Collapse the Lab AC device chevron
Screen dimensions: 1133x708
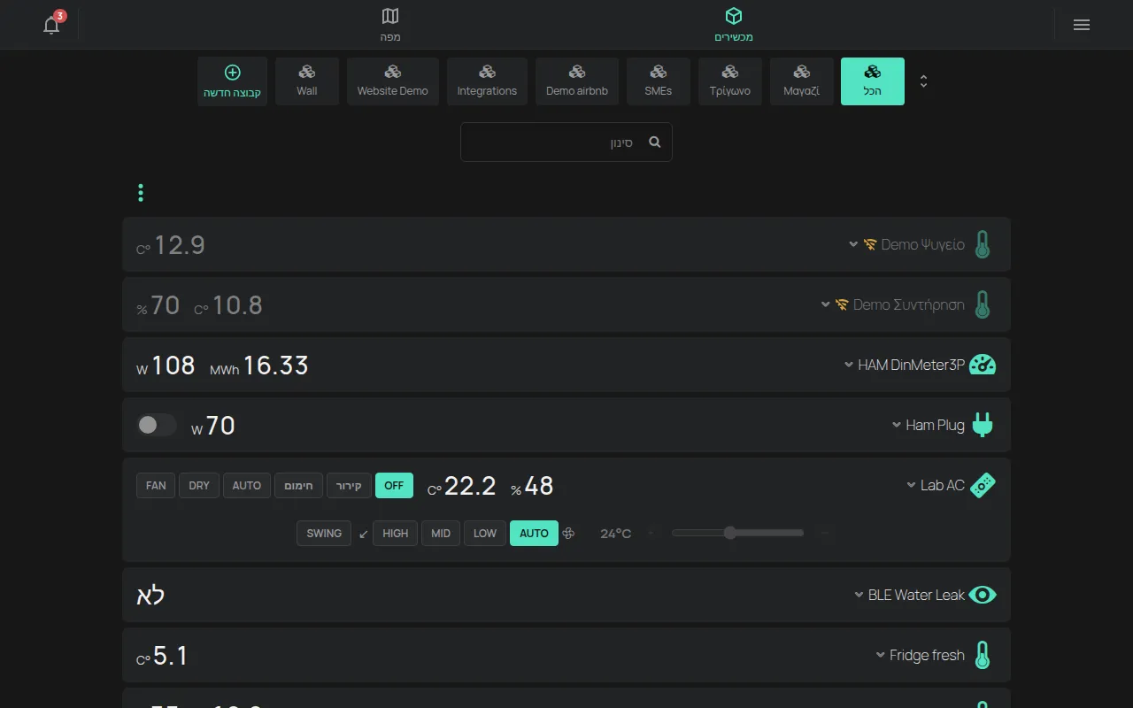[x=912, y=485]
